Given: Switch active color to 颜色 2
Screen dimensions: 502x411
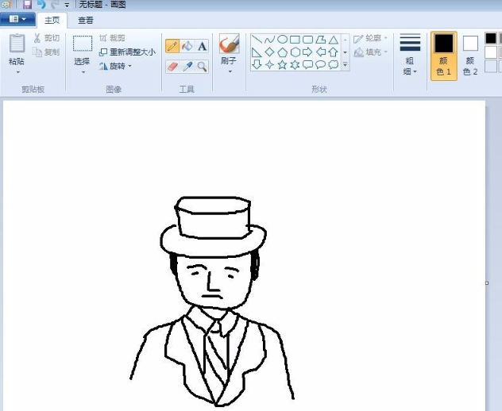Looking at the screenshot, I should 470,56.
